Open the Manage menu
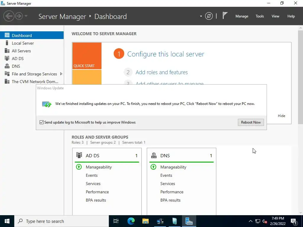Screen dimensions: 303x227 [x=242, y=16]
